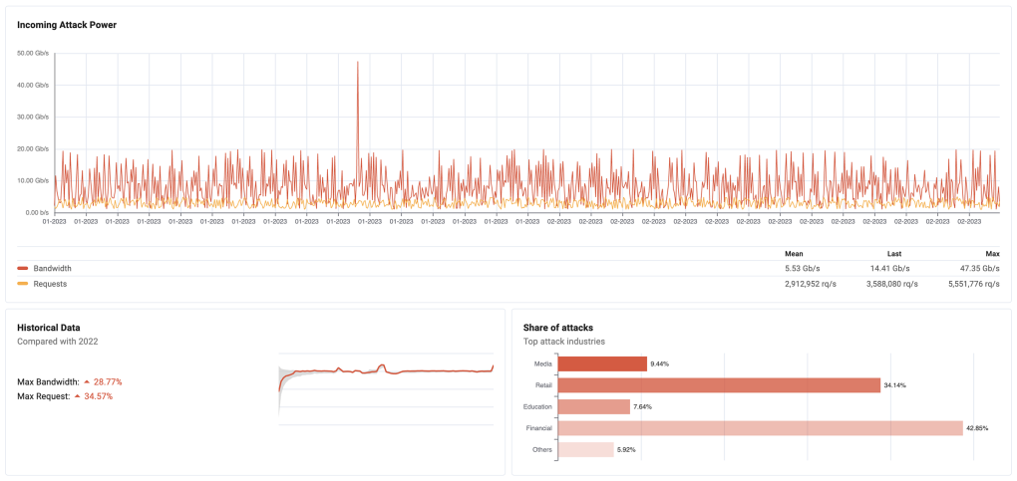Toggle the Requests series legend label
Image resolution: width=1017 pixels, height=481 pixels.
point(51,284)
